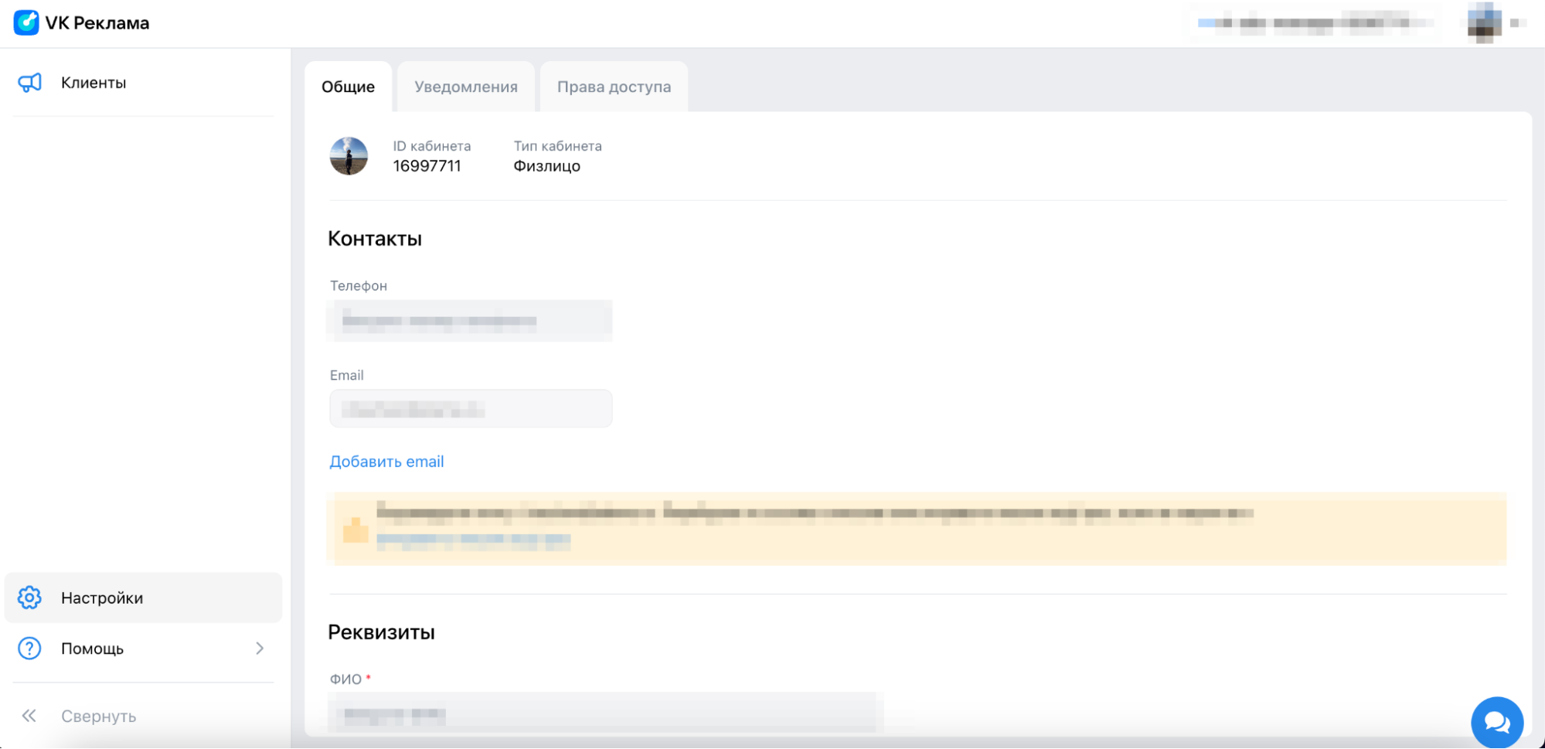Click the Добавить email link
The height and width of the screenshot is (749, 1545).
(x=386, y=461)
